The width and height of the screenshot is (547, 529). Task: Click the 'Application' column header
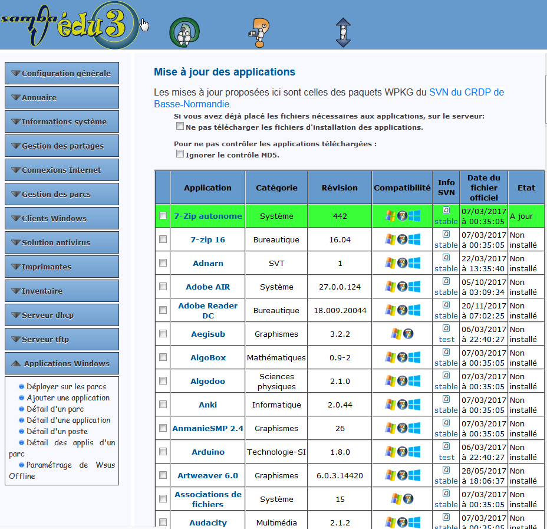pos(207,188)
